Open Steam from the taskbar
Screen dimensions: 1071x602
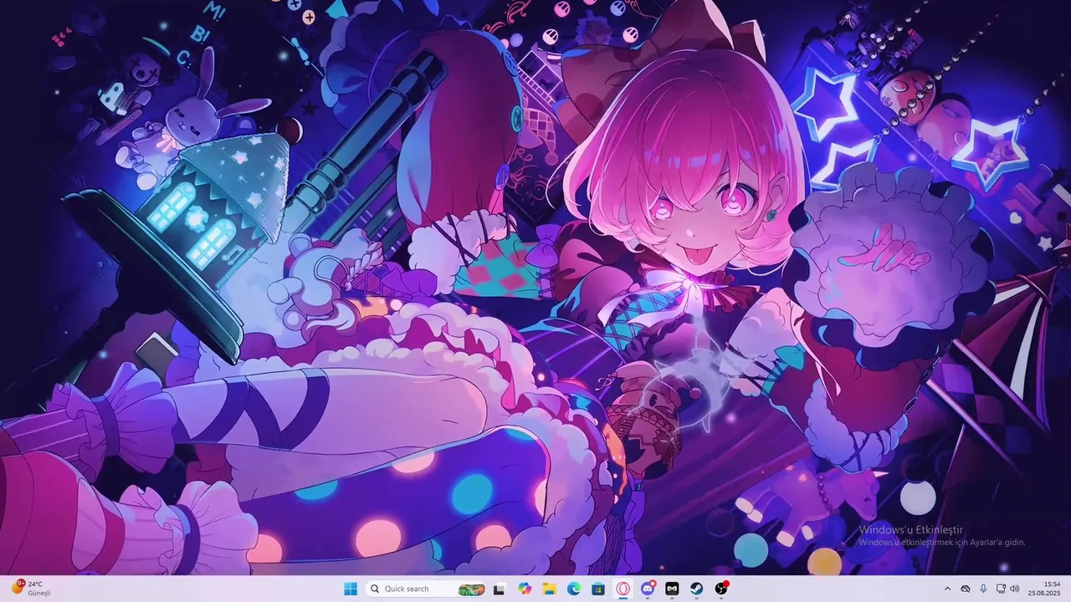[696, 589]
